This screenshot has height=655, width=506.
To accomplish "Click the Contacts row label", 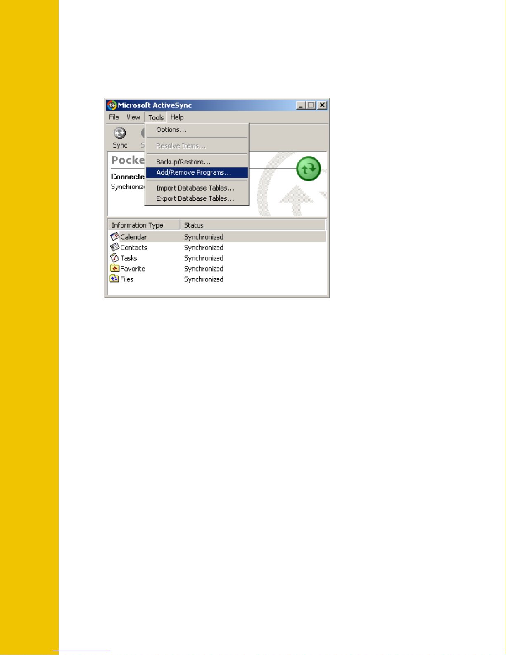I will pos(134,248).
